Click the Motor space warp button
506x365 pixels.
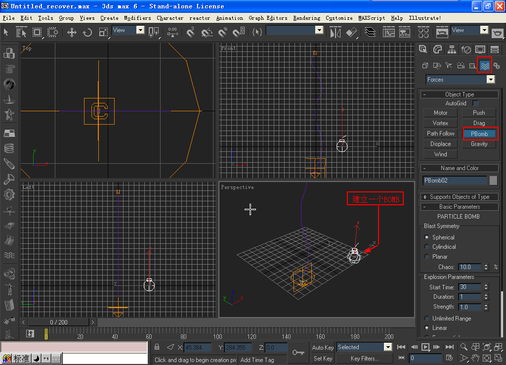coord(440,113)
